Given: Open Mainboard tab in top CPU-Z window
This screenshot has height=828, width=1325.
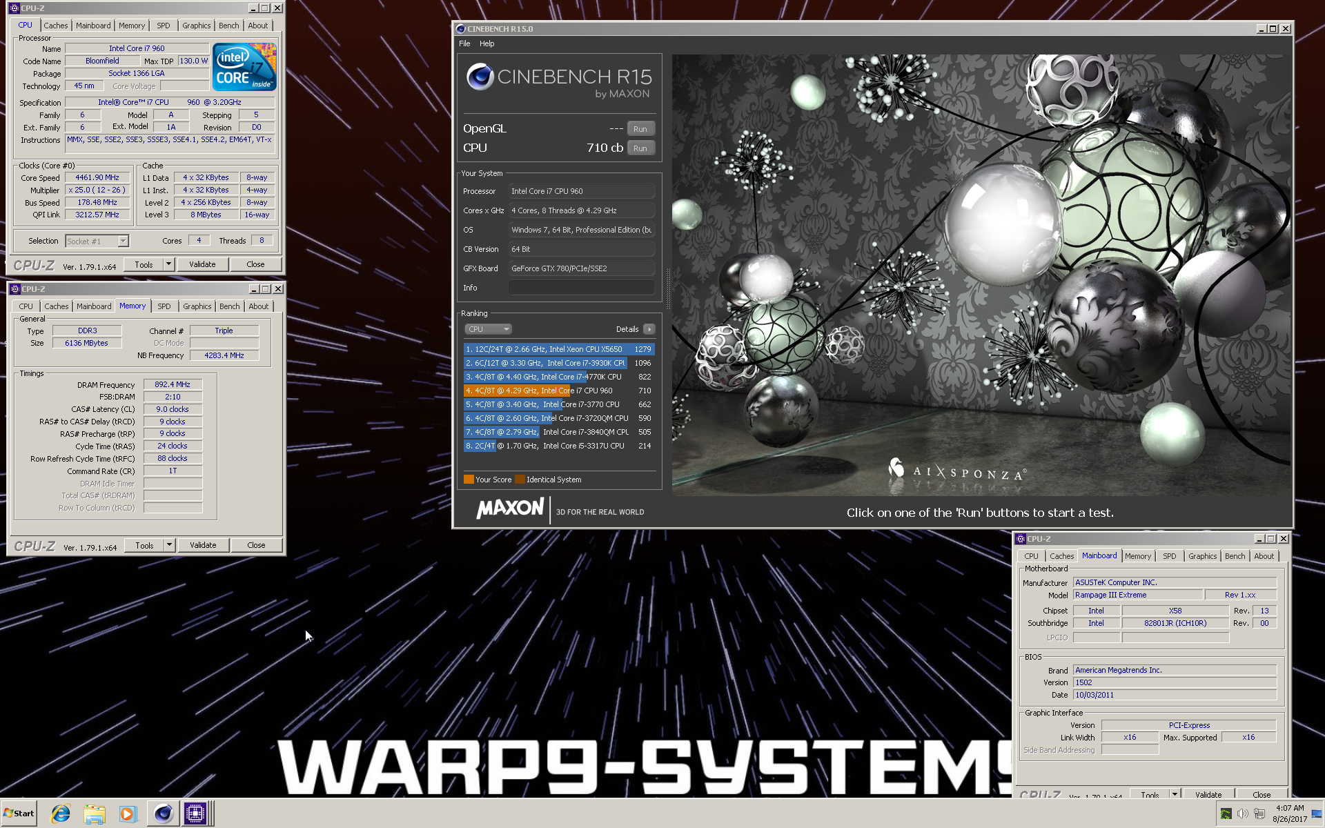Looking at the screenshot, I should click(x=93, y=26).
